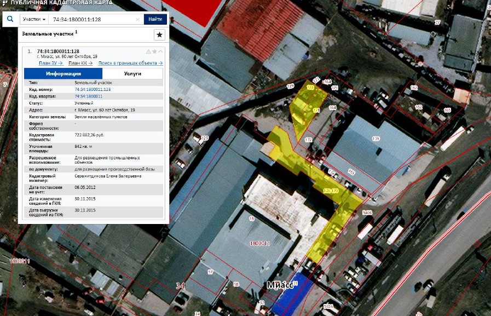Add parcel result to favorites star
The image size is (491, 316).
pyautogui.click(x=154, y=51)
